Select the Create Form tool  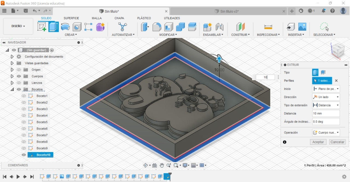coord(100,27)
